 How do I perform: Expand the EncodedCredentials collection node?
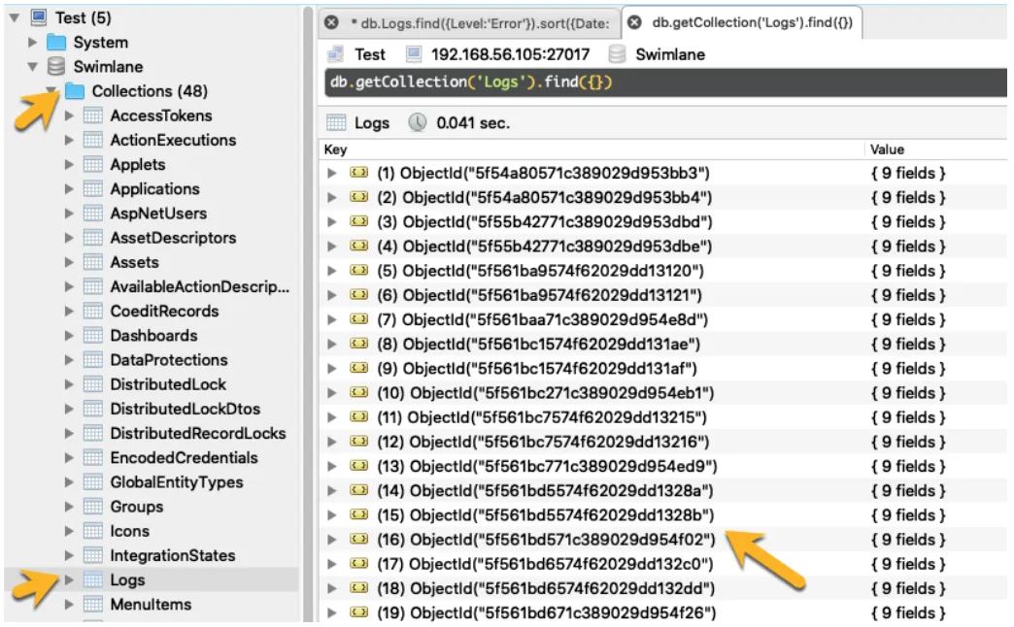click(x=69, y=458)
